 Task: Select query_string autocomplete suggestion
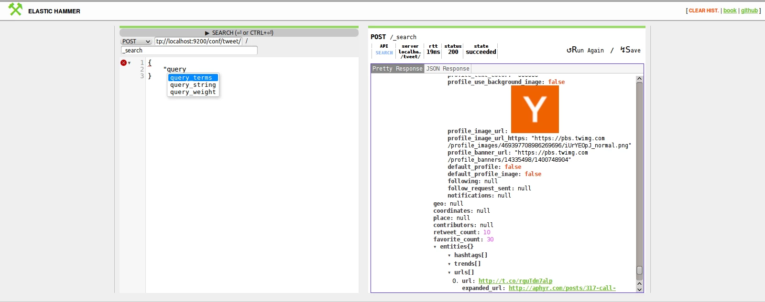[x=193, y=85]
